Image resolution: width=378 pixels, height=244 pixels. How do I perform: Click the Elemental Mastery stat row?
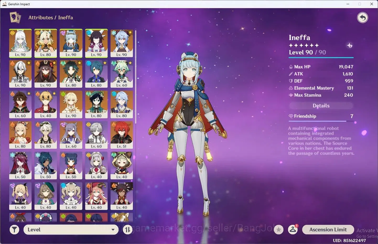pos(321,88)
